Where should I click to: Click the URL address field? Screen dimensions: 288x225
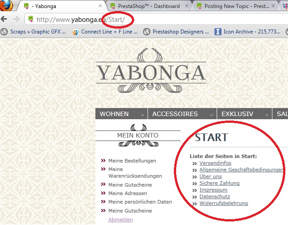click(156, 19)
